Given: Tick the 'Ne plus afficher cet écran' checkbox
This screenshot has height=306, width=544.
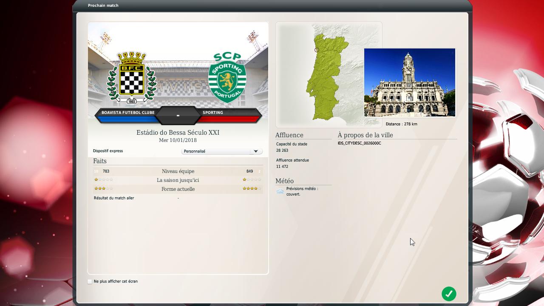Looking at the screenshot, I should coord(90,281).
